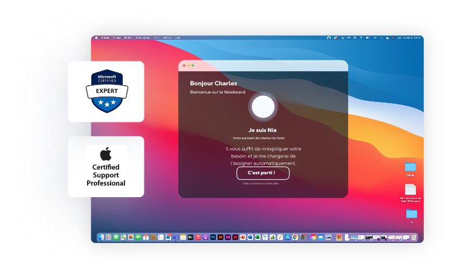Open Notes from the dock
451x272 pixels.
183,237
